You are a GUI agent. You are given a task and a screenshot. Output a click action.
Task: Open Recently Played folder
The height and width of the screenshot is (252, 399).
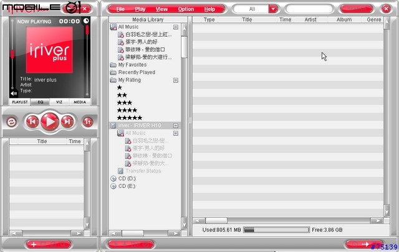pyautogui.click(x=137, y=72)
